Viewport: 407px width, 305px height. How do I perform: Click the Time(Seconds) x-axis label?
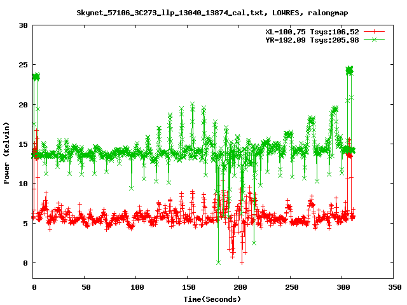(x=212, y=299)
